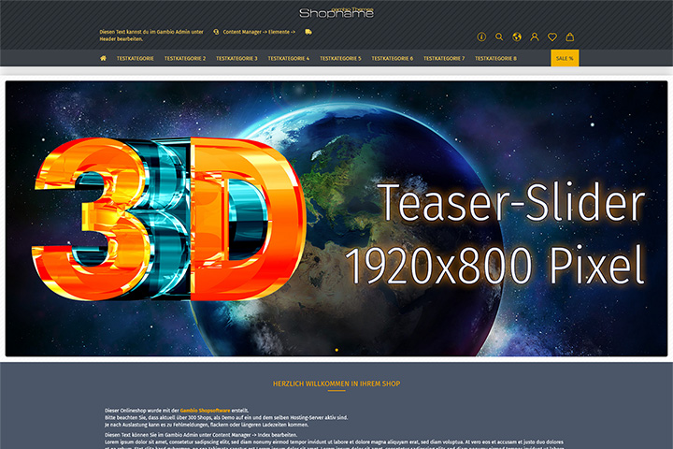Click the delivery truck icon in the header
The width and height of the screenshot is (673, 449).
(x=308, y=32)
